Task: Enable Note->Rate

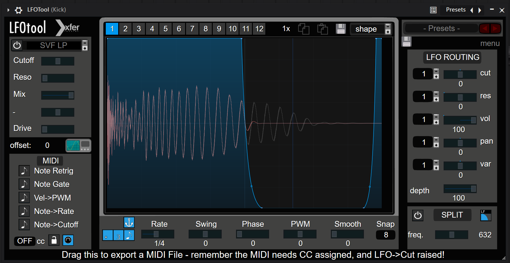Action: point(24,211)
